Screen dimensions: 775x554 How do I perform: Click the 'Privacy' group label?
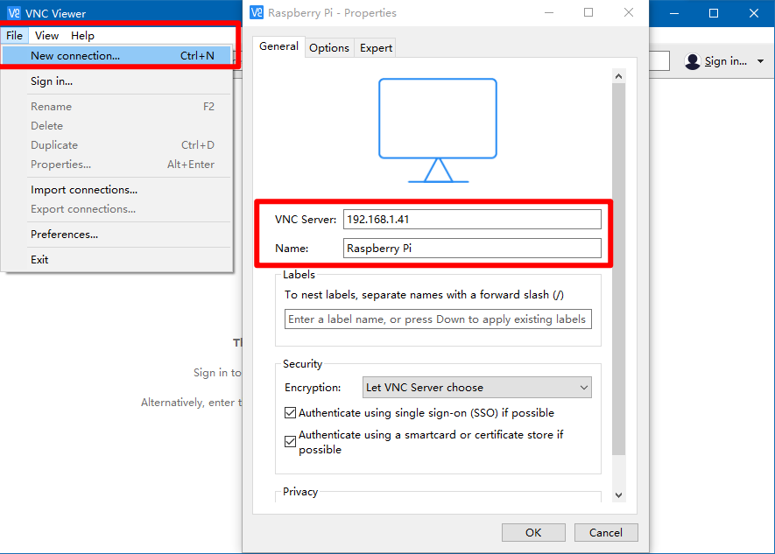300,492
